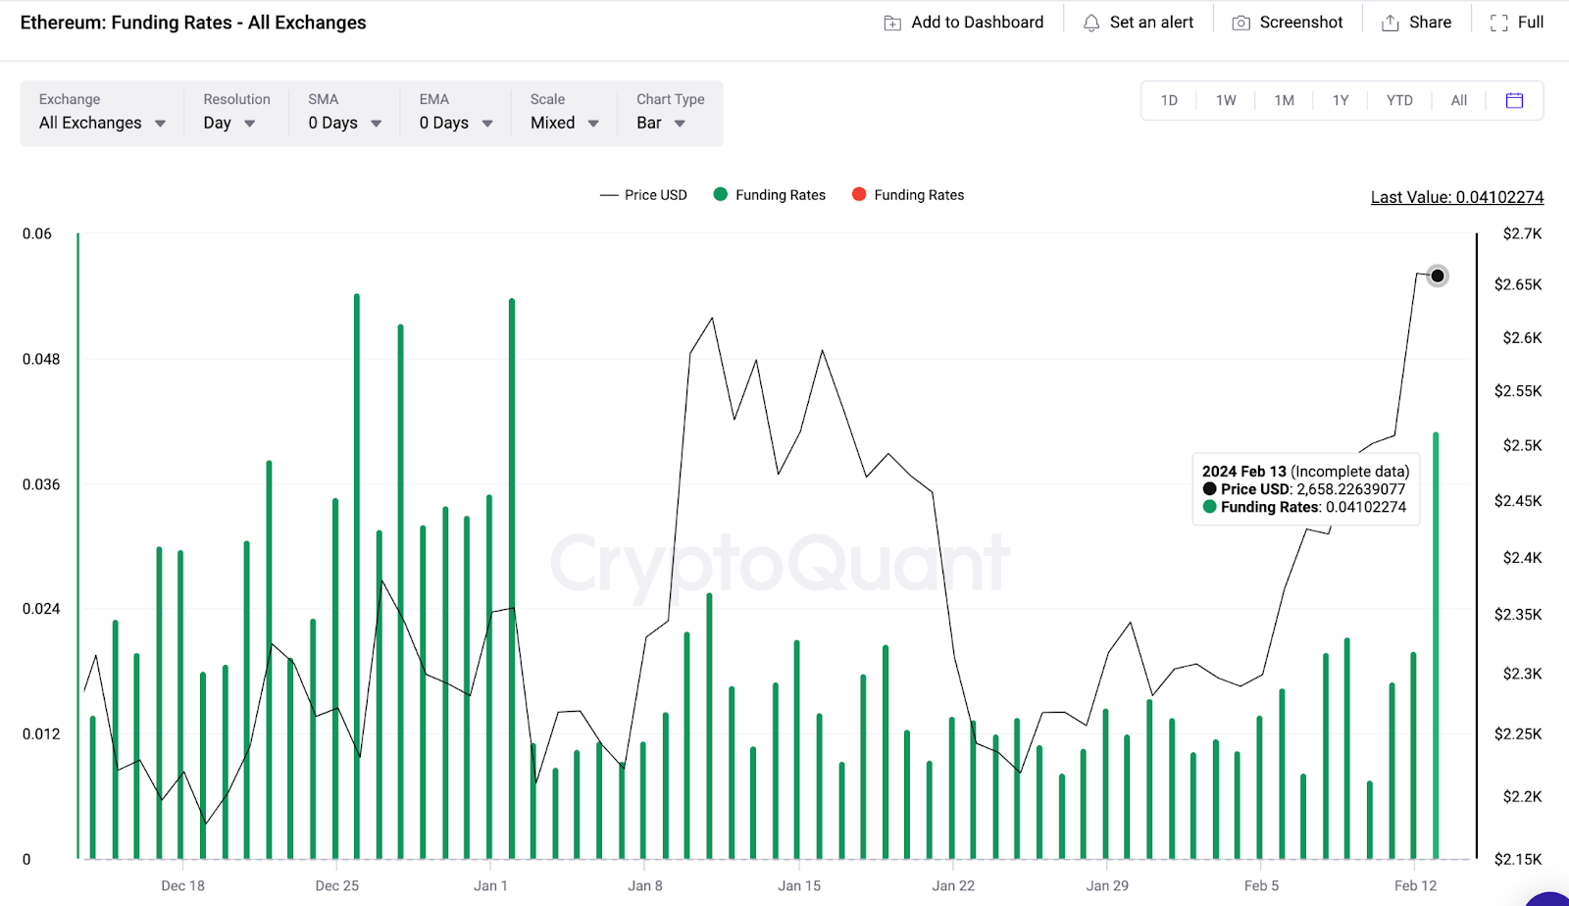Select the 1M time range
Image resolution: width=1569 pixels, height=906 pixels.
point(1285,100)
